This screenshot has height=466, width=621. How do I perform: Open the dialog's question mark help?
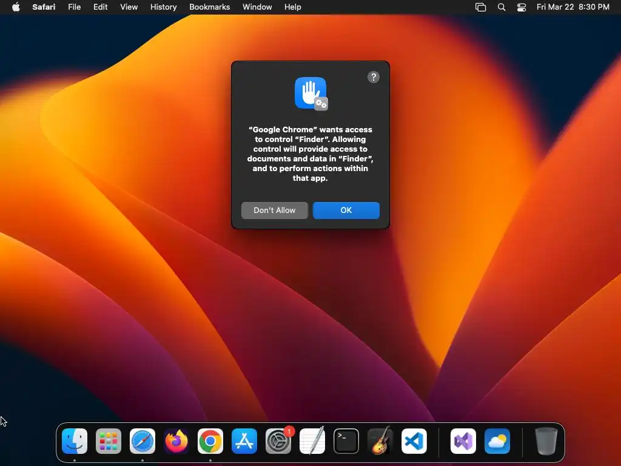click(x=374, y=77)
